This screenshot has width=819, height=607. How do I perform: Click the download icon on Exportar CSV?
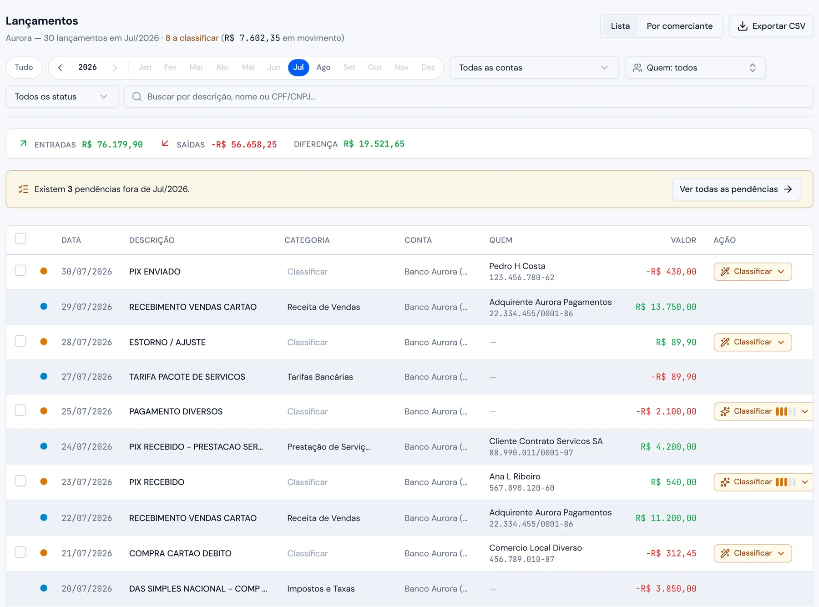click(743, 26)
